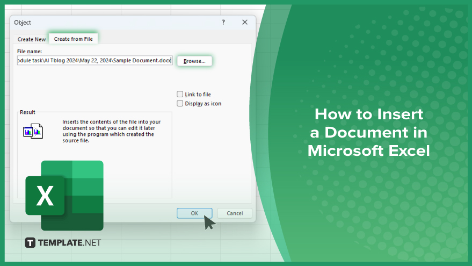
Task: Click the Result description text
Action: [112, 131]
